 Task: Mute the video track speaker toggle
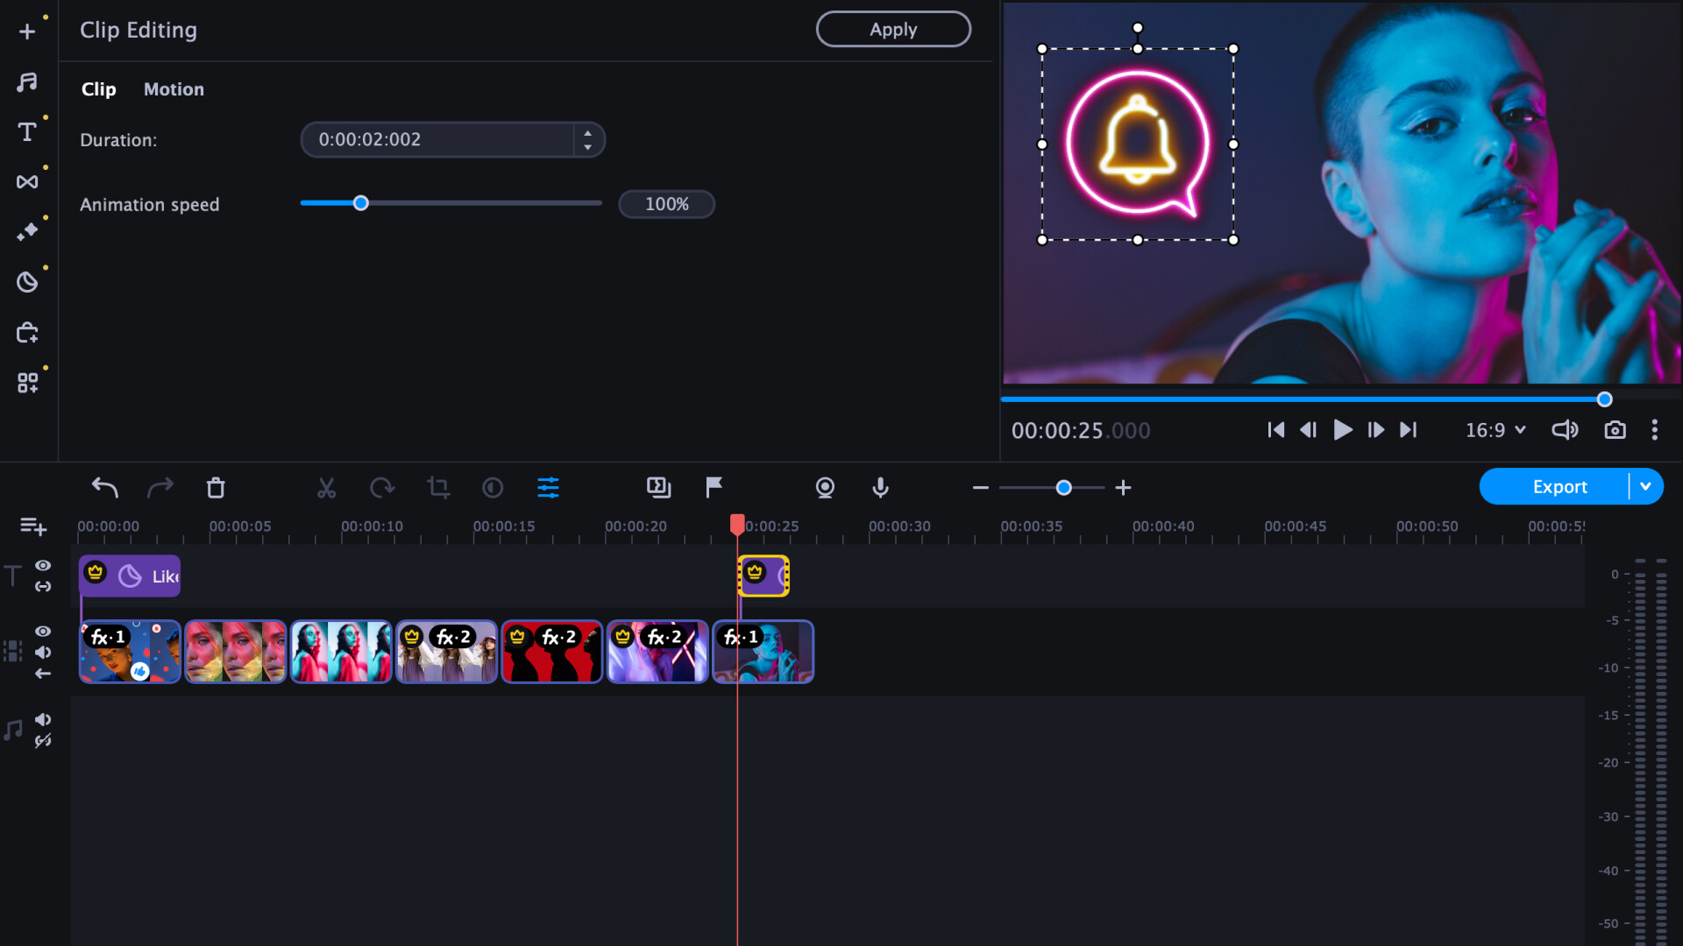[x=43, y=652]
